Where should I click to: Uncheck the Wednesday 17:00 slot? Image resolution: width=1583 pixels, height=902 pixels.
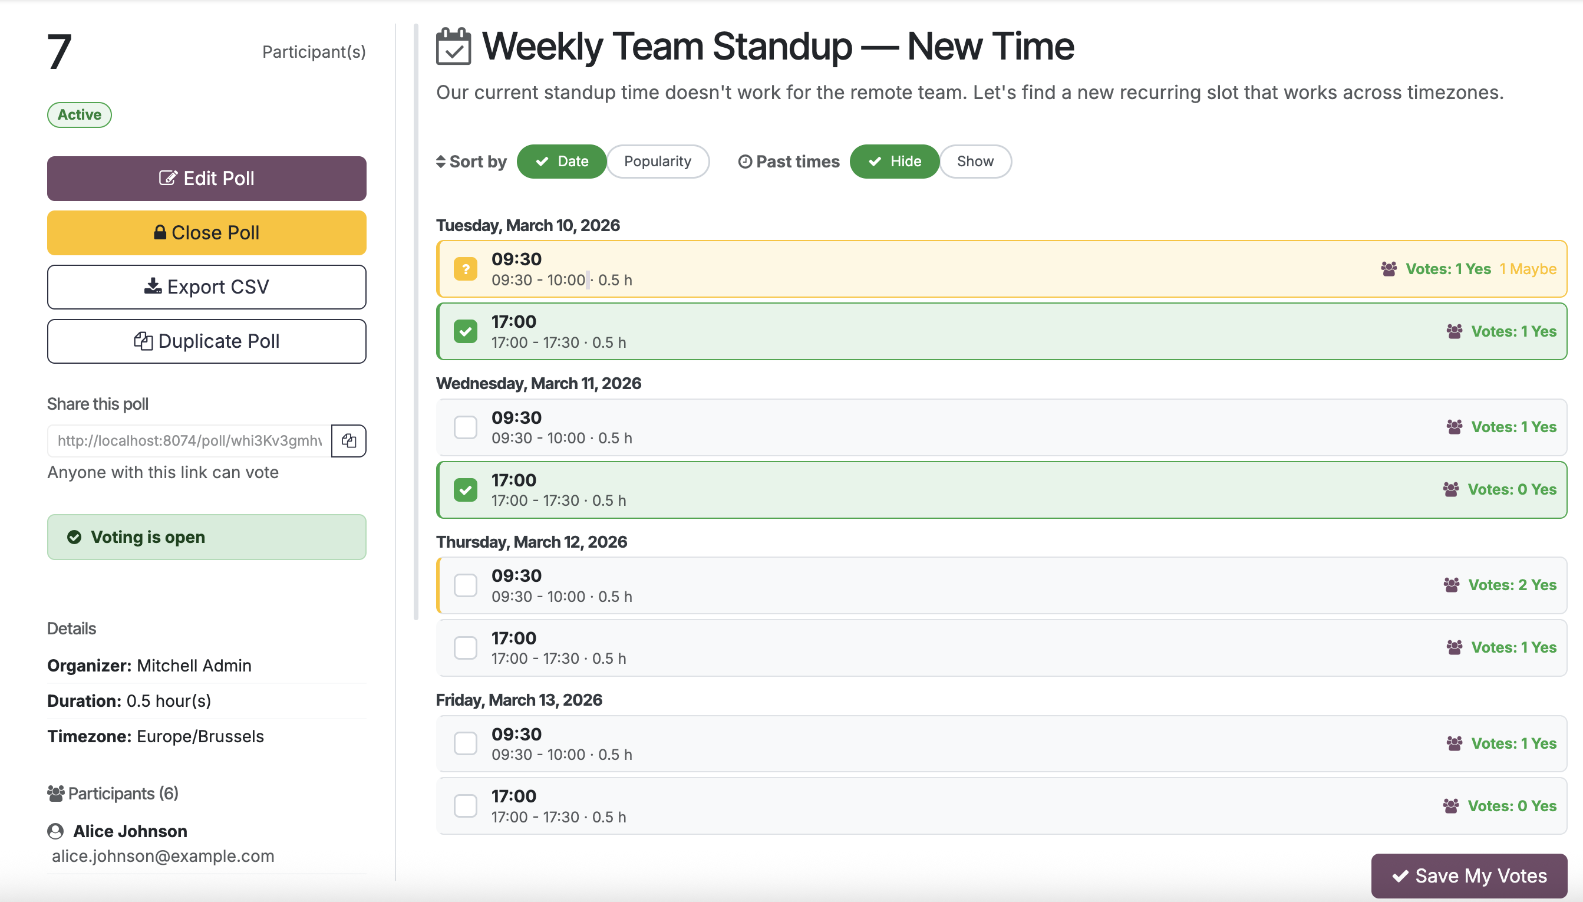pos(465,489)
